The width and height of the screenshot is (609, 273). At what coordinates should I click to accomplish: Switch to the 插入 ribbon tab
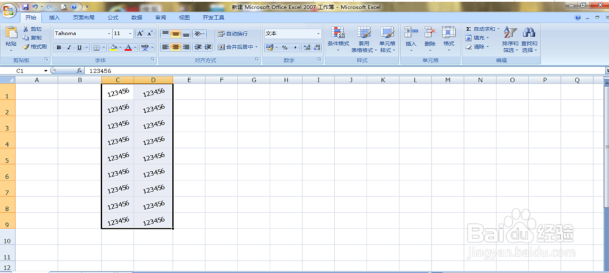[x=54, y=18]
